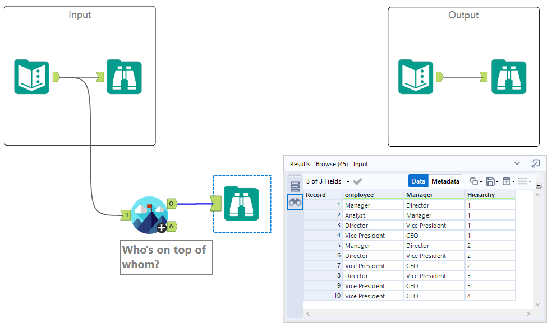
Task: Select employee cell 'Director' in record 6
Action: tap(373, 256)
